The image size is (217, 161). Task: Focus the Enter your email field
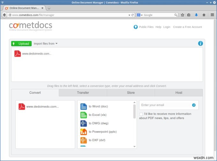pos(169,105)
